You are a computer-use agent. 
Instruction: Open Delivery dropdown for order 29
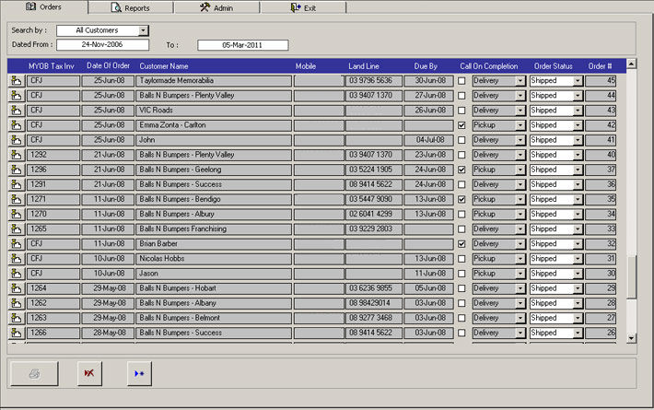point(520,288)
